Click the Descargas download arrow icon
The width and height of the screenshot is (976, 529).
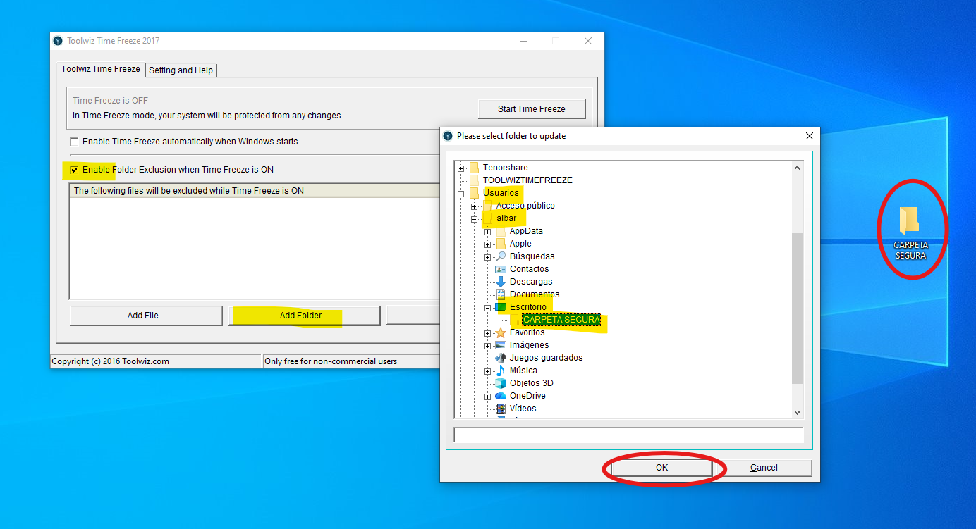pos(501,282)
